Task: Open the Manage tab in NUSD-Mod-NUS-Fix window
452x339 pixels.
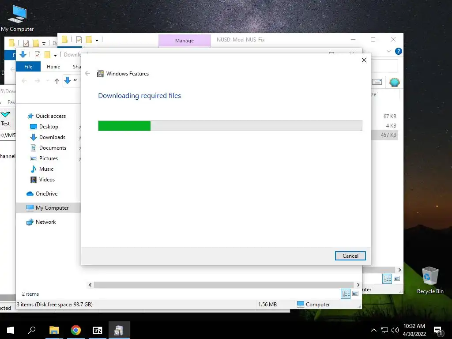Action: (185, 41)
